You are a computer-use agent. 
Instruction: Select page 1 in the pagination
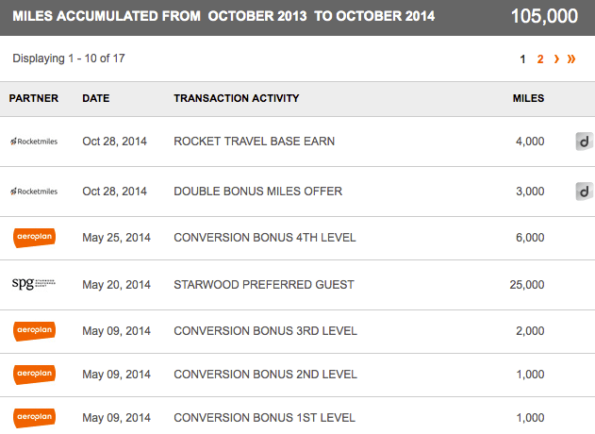coord(523,59)
